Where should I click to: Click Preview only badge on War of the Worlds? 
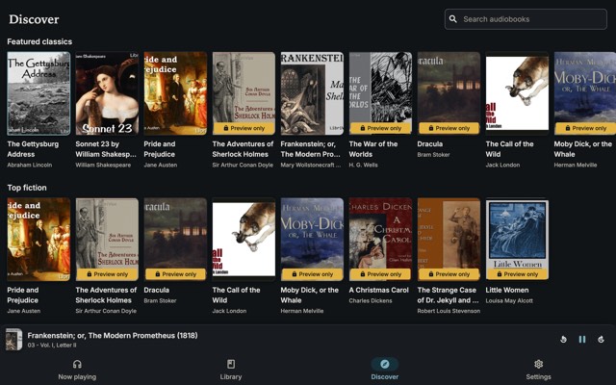(x=380, y=128)
